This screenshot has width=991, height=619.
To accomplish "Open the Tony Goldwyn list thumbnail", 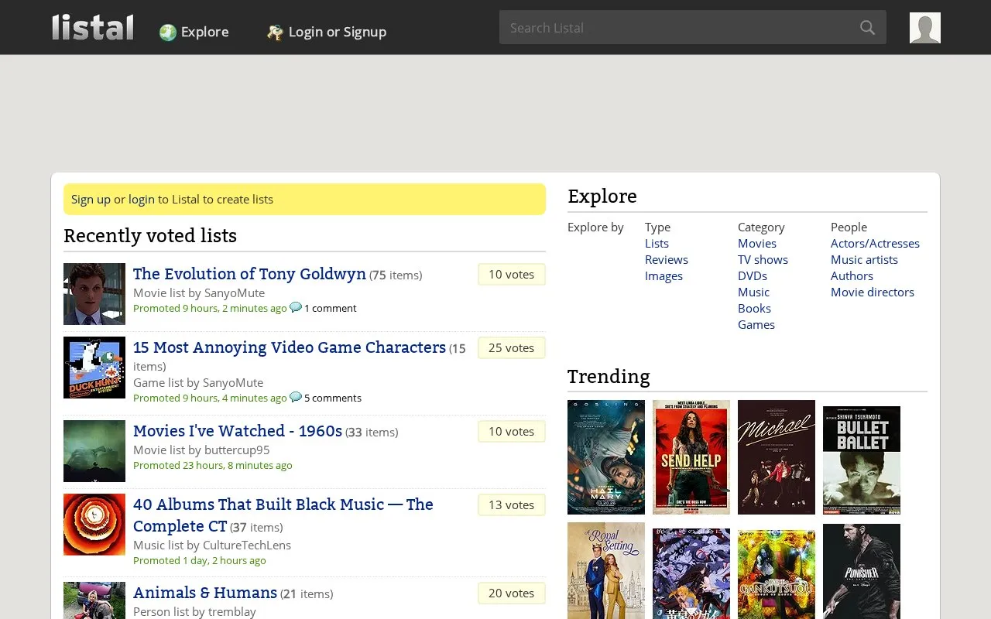I will (x=94, y=294).
